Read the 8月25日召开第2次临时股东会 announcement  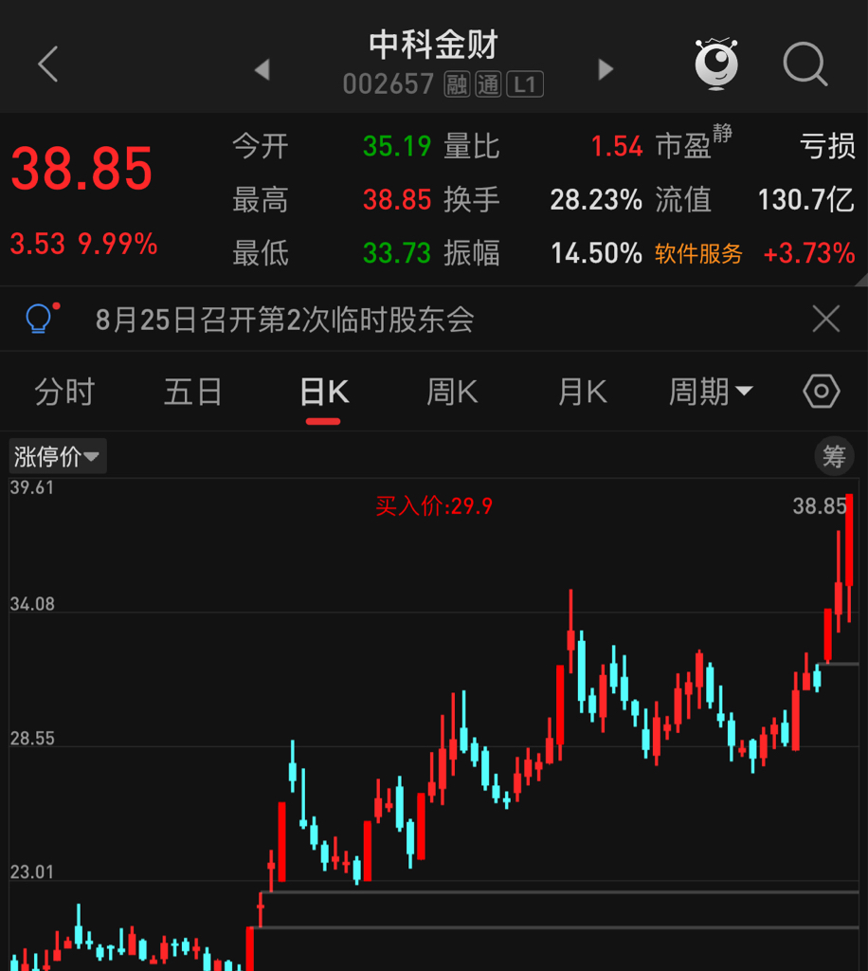pos(284,321)
